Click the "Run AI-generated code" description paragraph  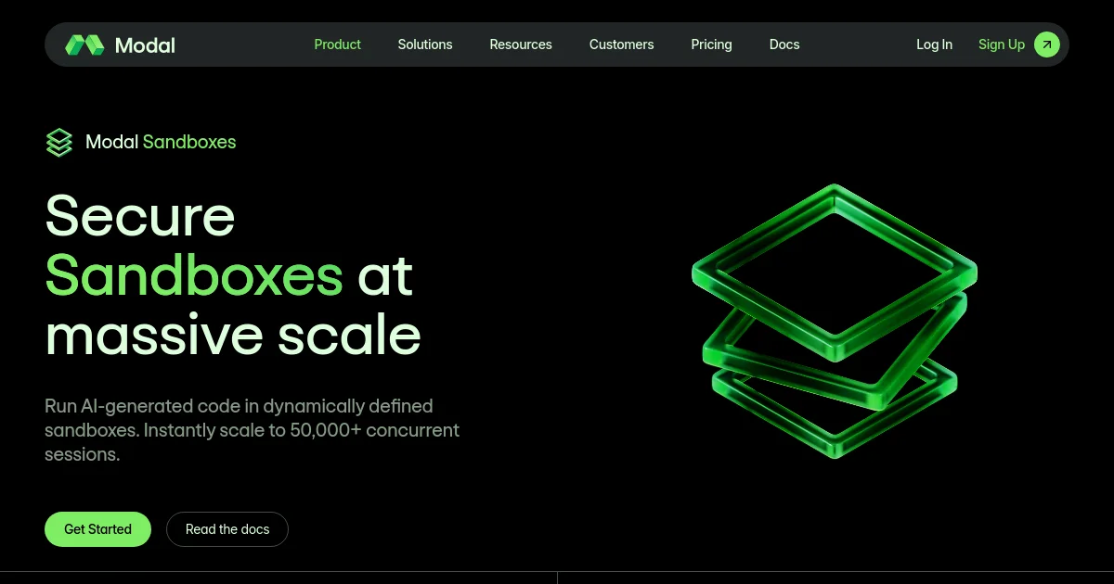pyautogui.click(x=253, y=430)
